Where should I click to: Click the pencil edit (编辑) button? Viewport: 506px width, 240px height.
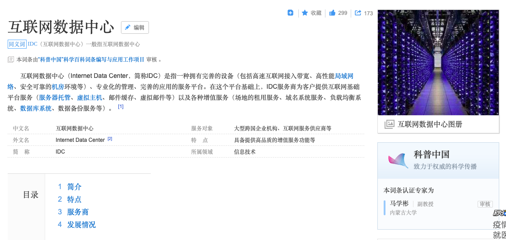pos(135,27)
